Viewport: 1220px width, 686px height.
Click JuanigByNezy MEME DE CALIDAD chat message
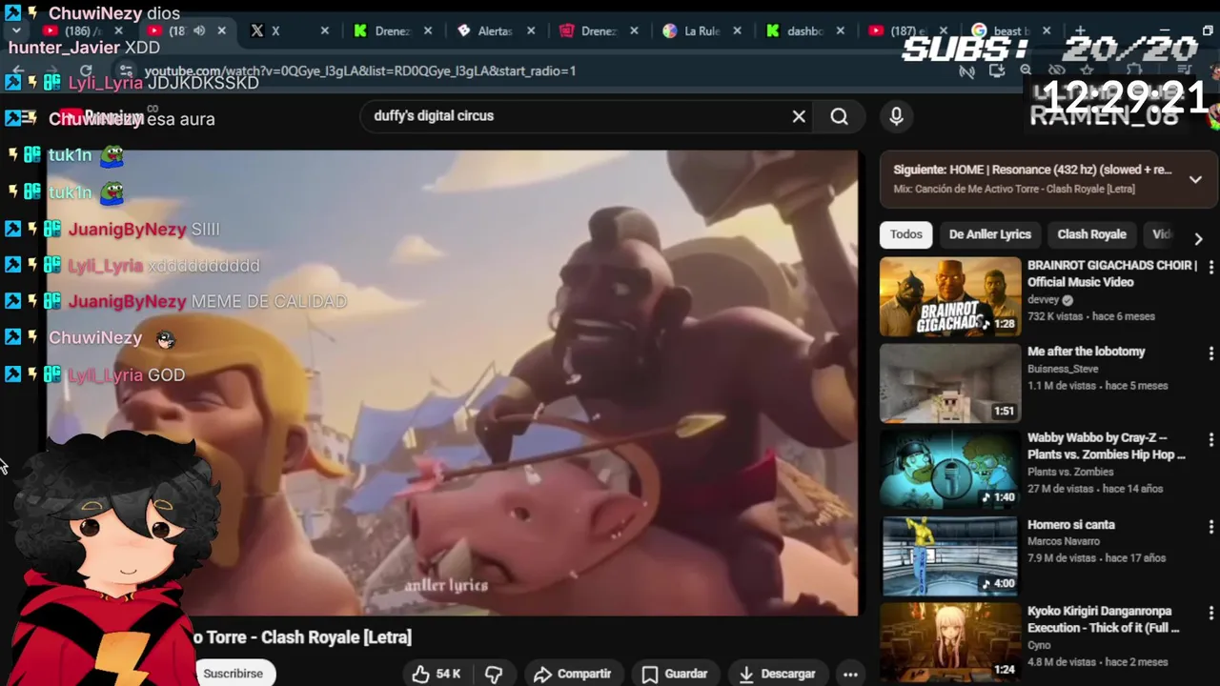(208, 301)
